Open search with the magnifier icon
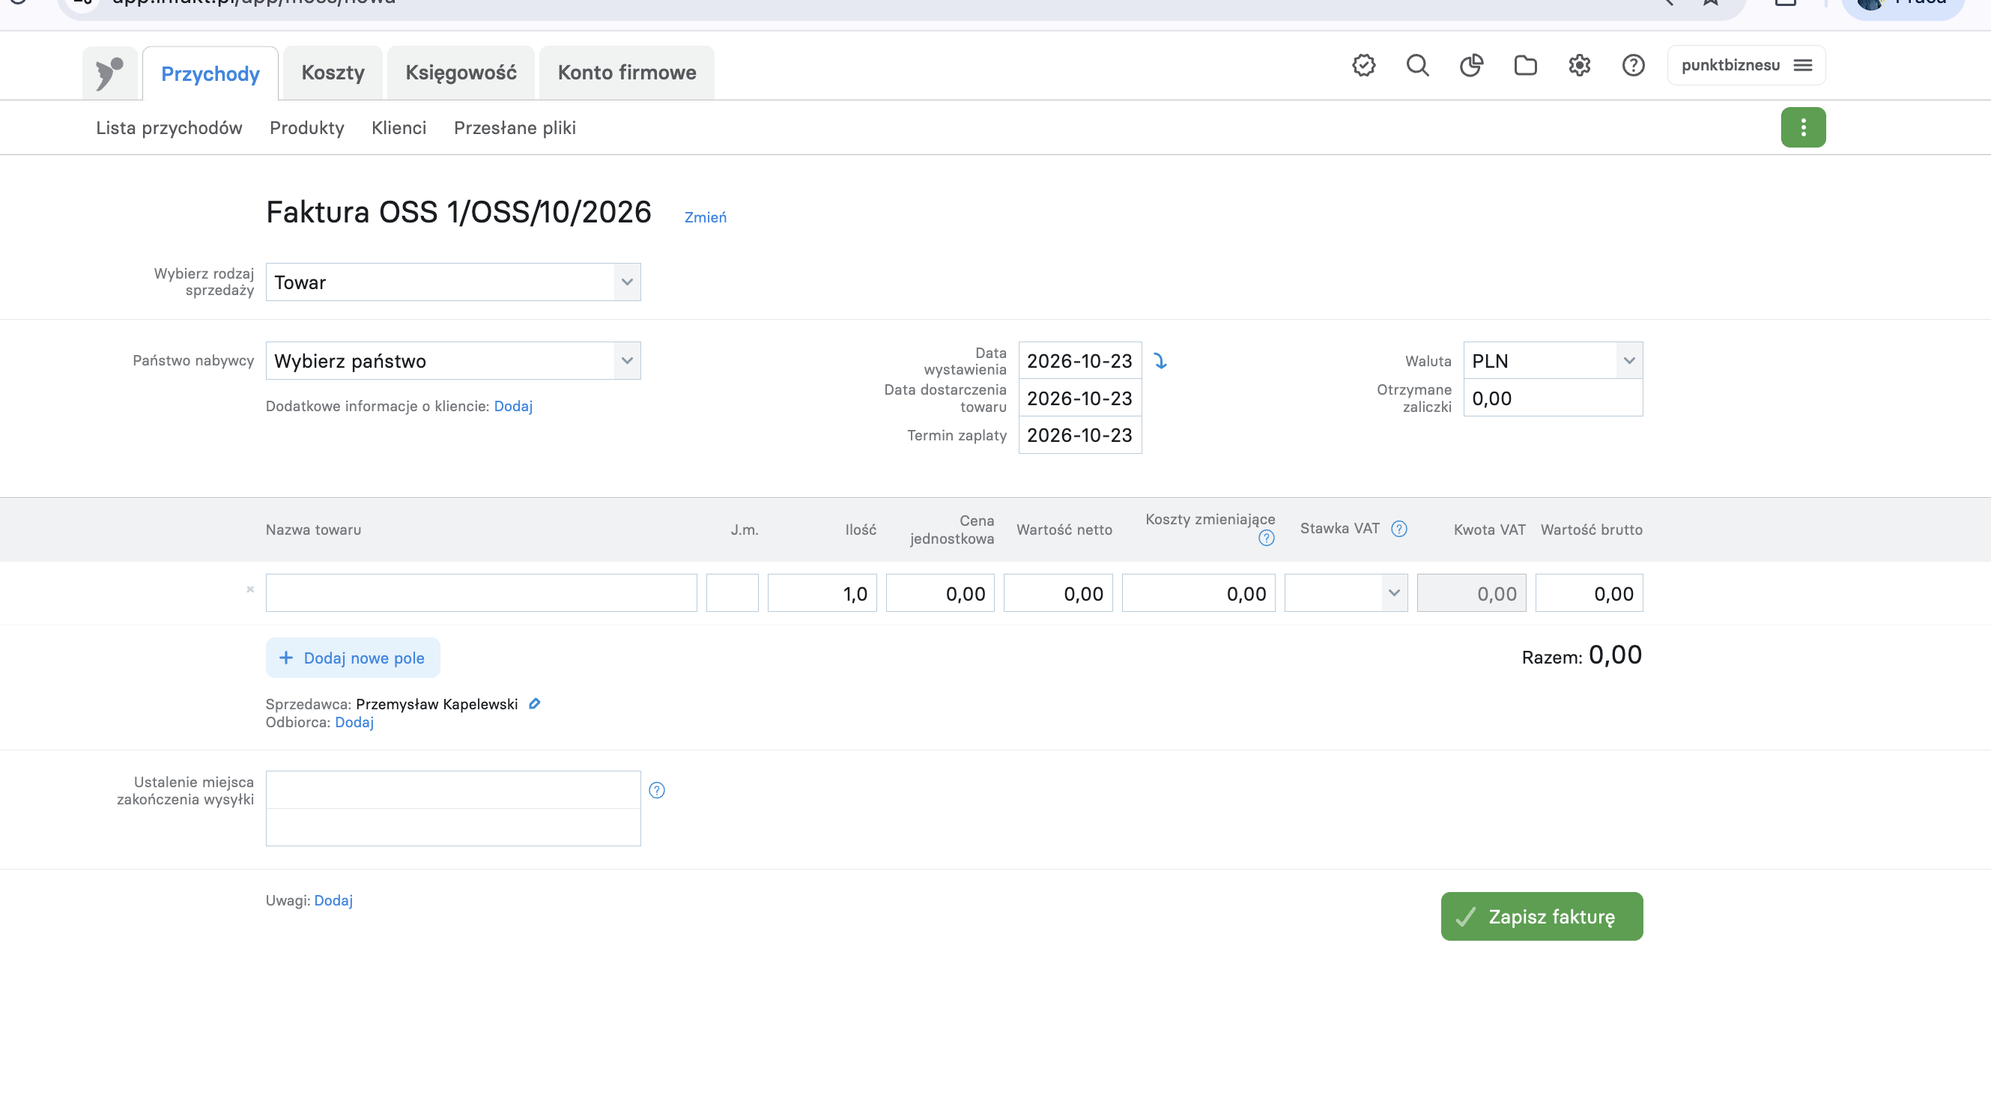 pos(1417,65)
